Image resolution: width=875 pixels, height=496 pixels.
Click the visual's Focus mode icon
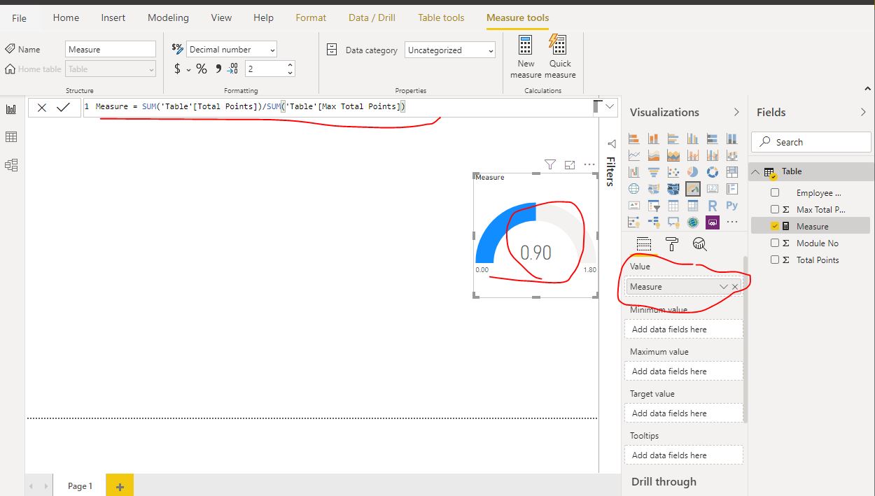(570, 164)
